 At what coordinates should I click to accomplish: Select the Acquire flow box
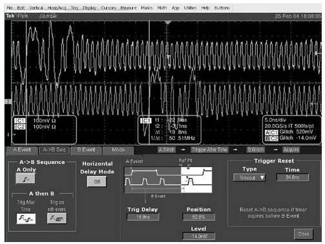coord(291,150)
